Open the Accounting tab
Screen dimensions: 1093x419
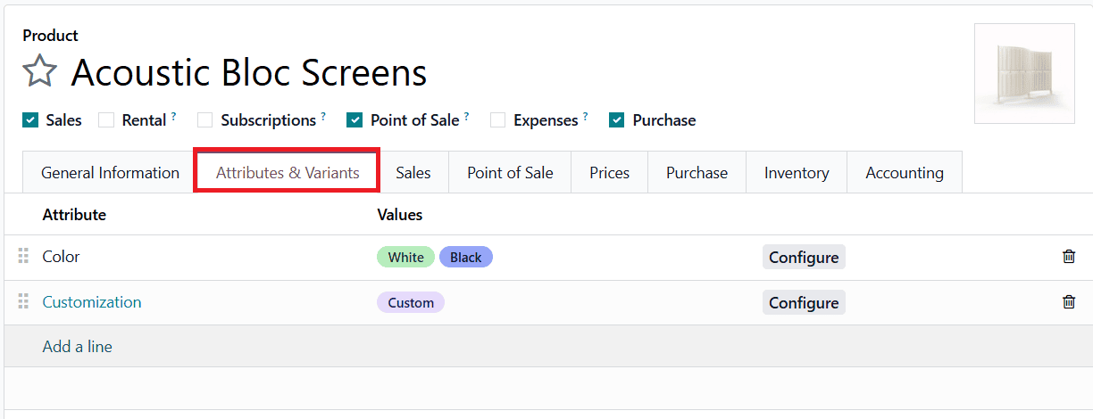click(905, 173)
